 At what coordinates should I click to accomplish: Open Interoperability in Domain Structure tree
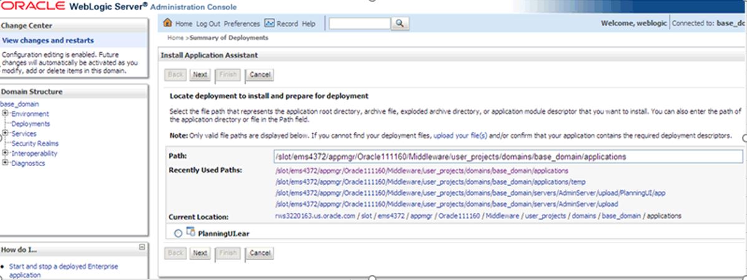point(34,154)
